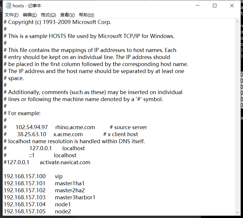This screenshot has width=243, height=218.
Task: Click '#127.0.0.1' before activate.navicat.com
Action: point(16,162)
